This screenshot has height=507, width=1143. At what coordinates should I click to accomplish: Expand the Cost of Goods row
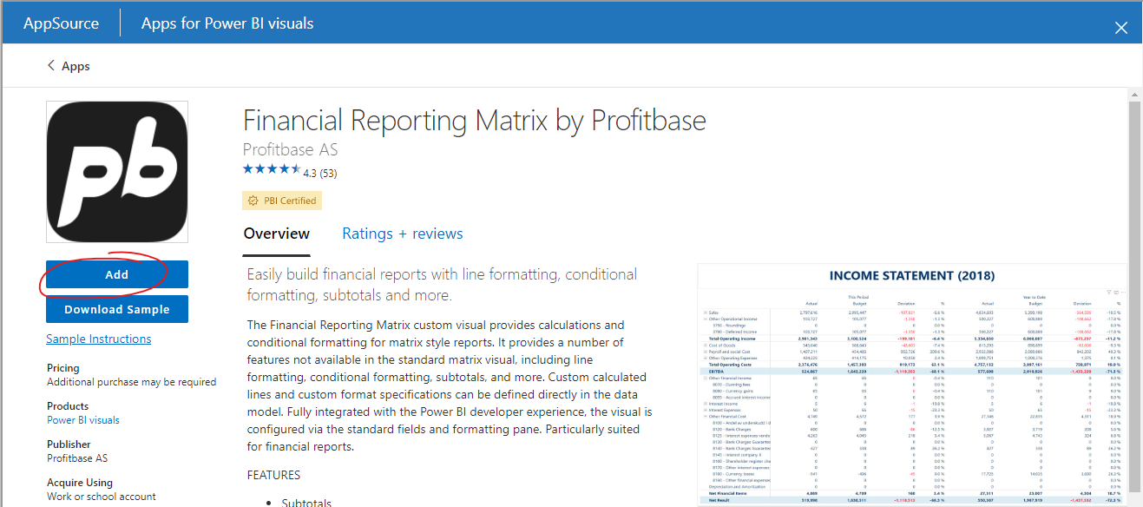(705, 346)
